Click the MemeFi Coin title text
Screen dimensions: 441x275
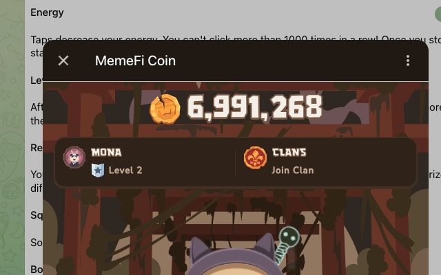135,60
